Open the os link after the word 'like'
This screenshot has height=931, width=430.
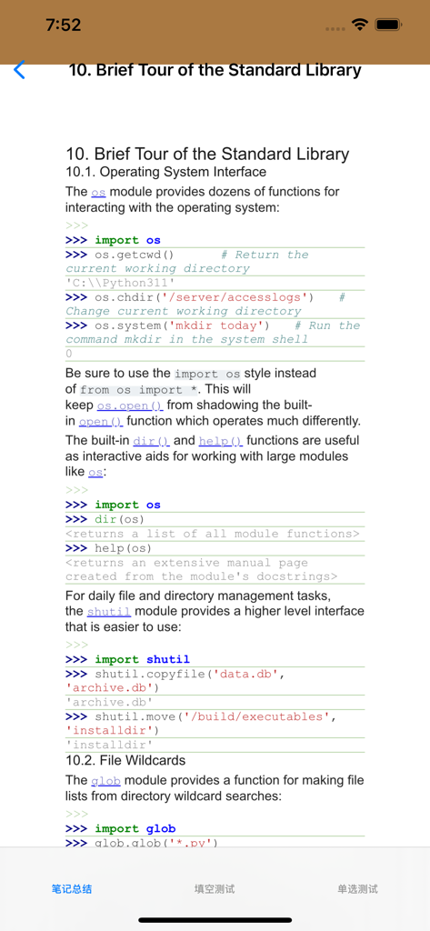[x=95, y=473]
